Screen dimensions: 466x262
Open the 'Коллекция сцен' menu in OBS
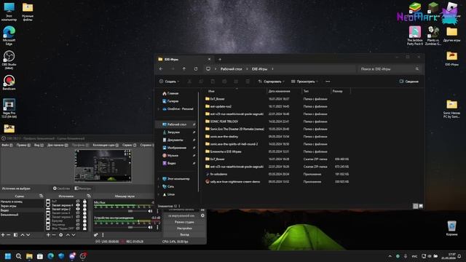[106, 145]
